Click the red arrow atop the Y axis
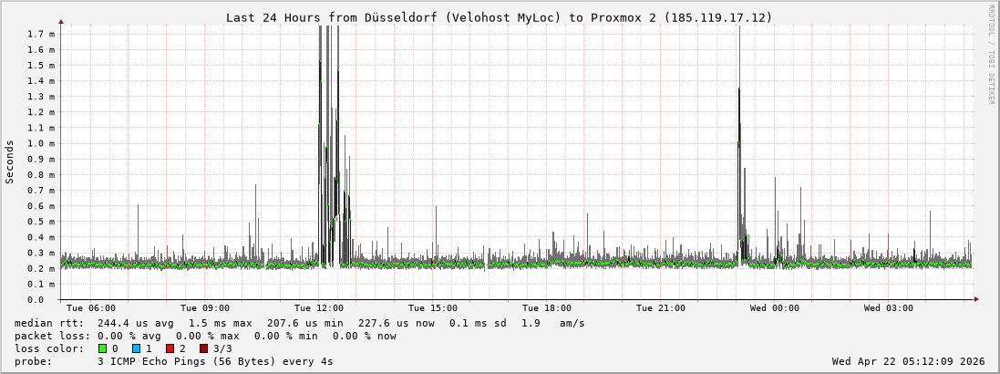 pyautogui.click(x=61, y=21)
